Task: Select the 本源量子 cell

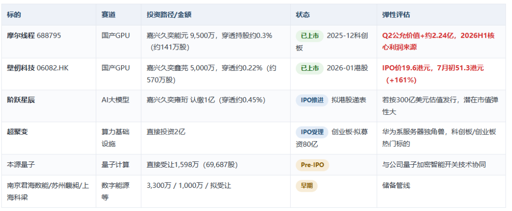Action: pyautogui.click(x=49, y=165)
